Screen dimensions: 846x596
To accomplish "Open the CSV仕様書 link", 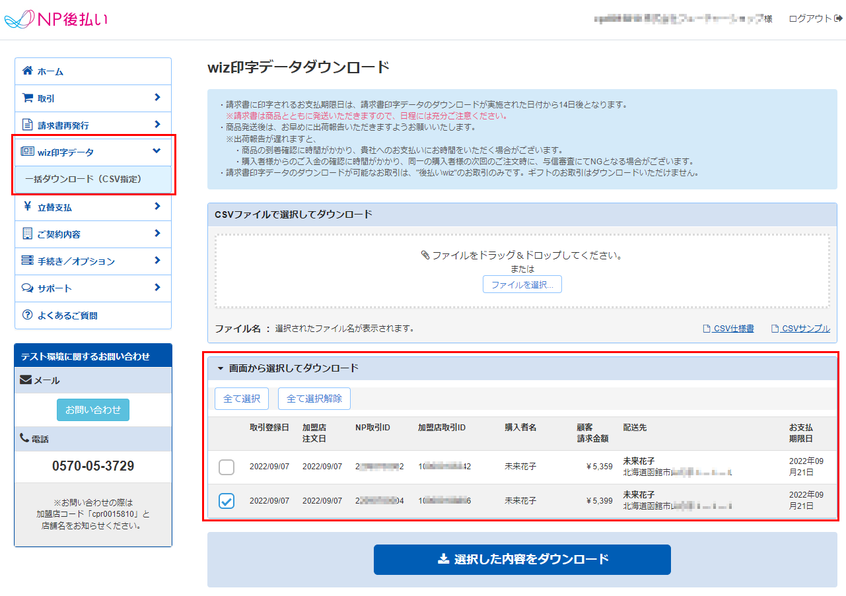I will [728, 329].
